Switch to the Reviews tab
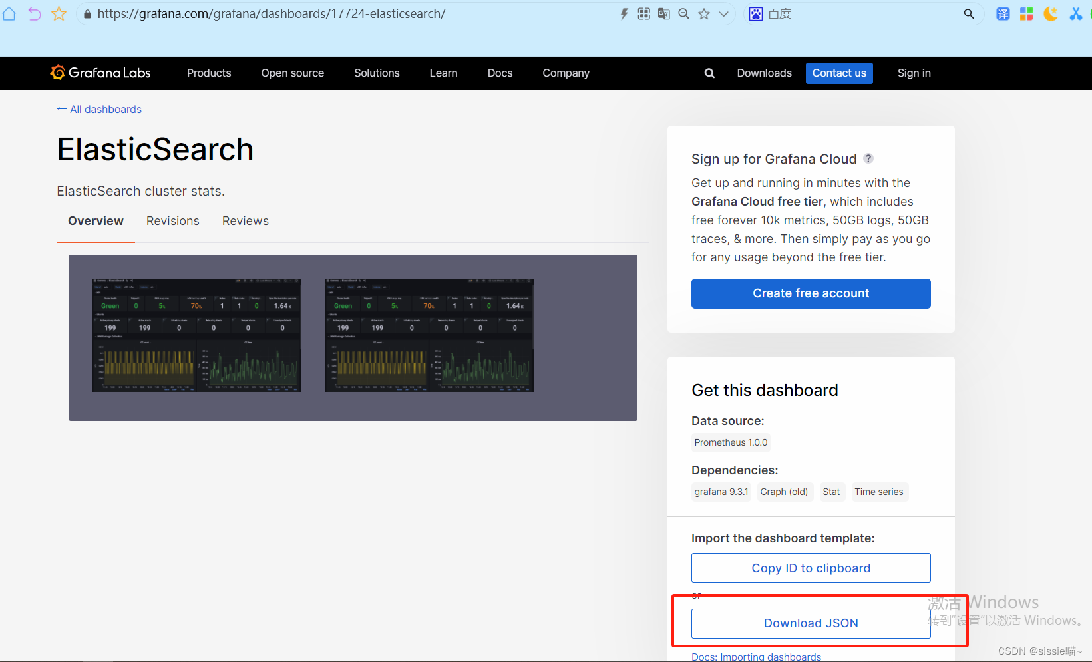Screen dimensions: 1092x662 point(246,221)
